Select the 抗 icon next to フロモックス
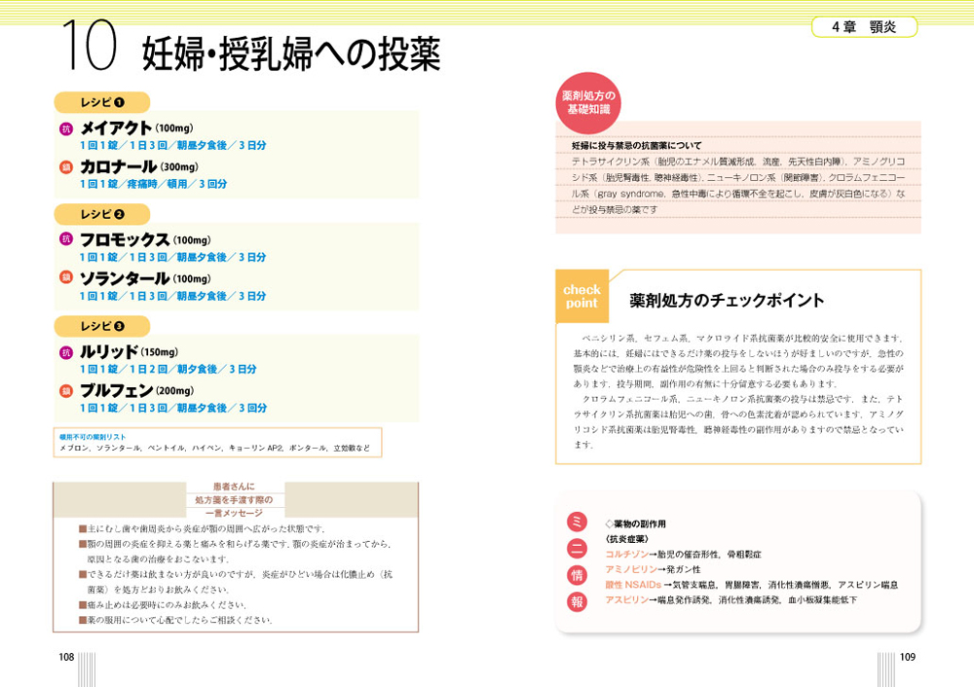This screenshot has width=974, height=687. [66, 239]
